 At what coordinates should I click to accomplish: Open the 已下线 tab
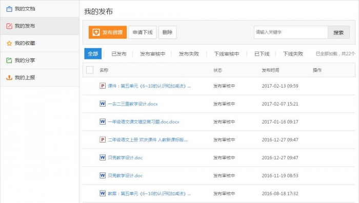pyautogui.click(x=262, y=54)
